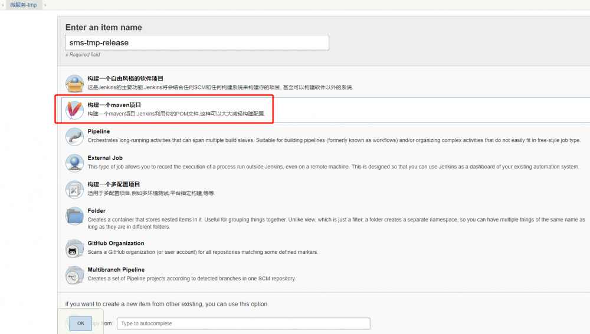Select the Multibranch Pipeline item title
This screenshot has height=334, width=590.
click(116, 270)
